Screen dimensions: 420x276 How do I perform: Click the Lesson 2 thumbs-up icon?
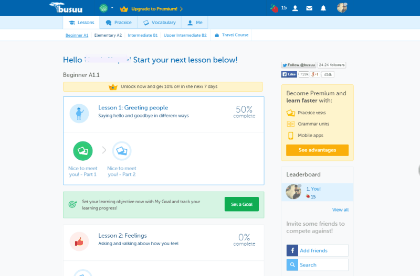click(x=79, y=241)
